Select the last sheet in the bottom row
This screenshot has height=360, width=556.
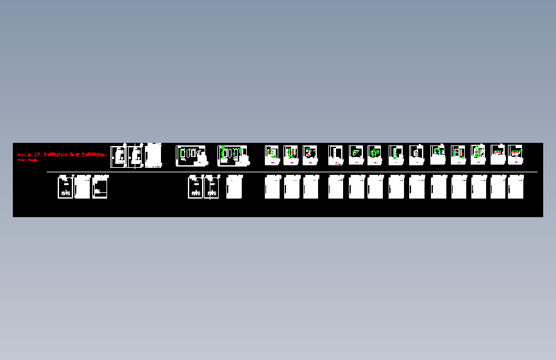[516, 187]
